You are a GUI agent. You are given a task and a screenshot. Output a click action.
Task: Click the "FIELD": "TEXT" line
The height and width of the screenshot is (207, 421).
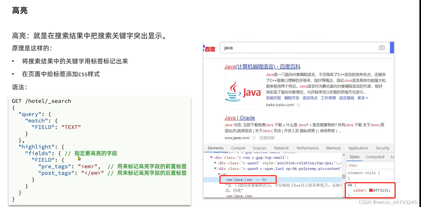tap(56, 127)
